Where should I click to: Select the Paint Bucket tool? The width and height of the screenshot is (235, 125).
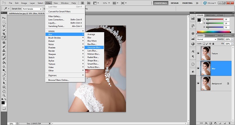[4, 62]
